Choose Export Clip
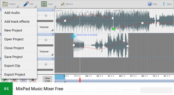Viewport: 174px width, 95px height. [x=19, y=66]
